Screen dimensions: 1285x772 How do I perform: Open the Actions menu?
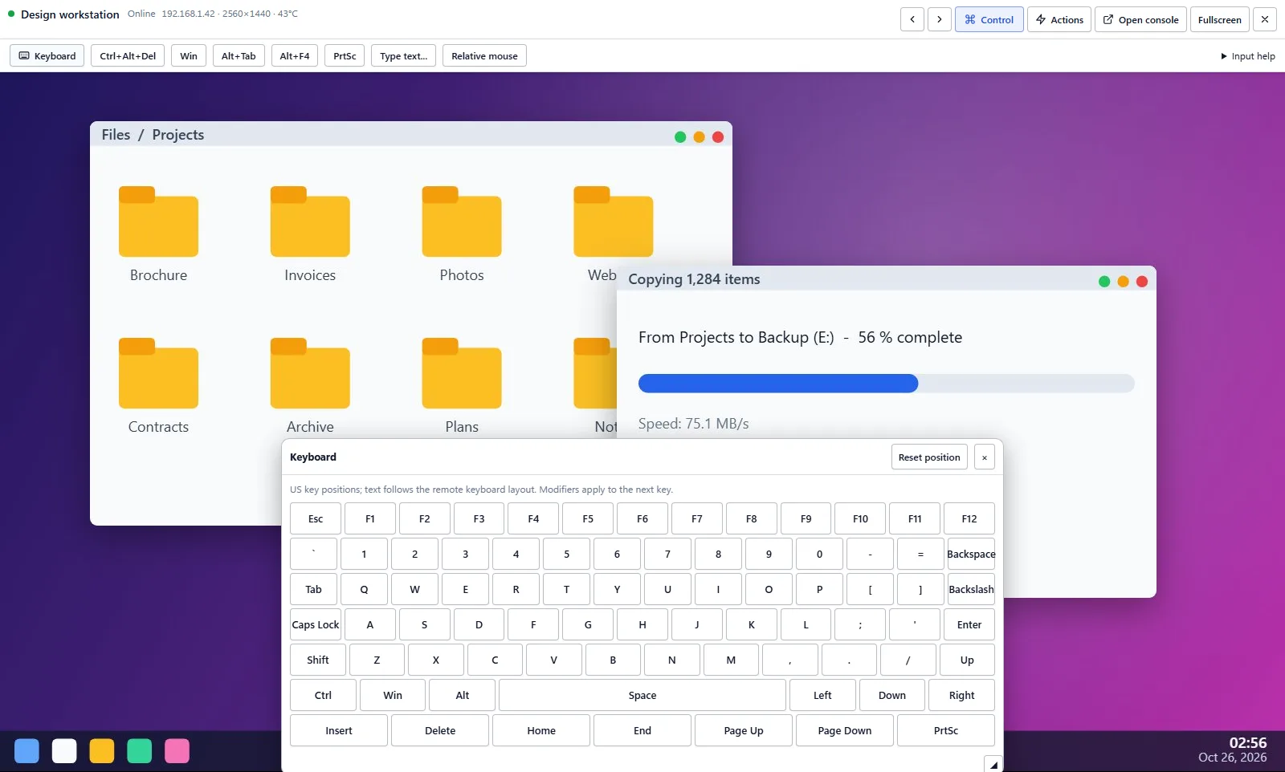[1059, 19]
